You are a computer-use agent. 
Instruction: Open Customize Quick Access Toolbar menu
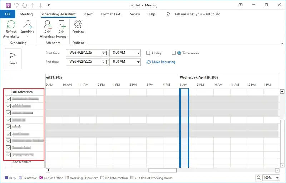49,5
